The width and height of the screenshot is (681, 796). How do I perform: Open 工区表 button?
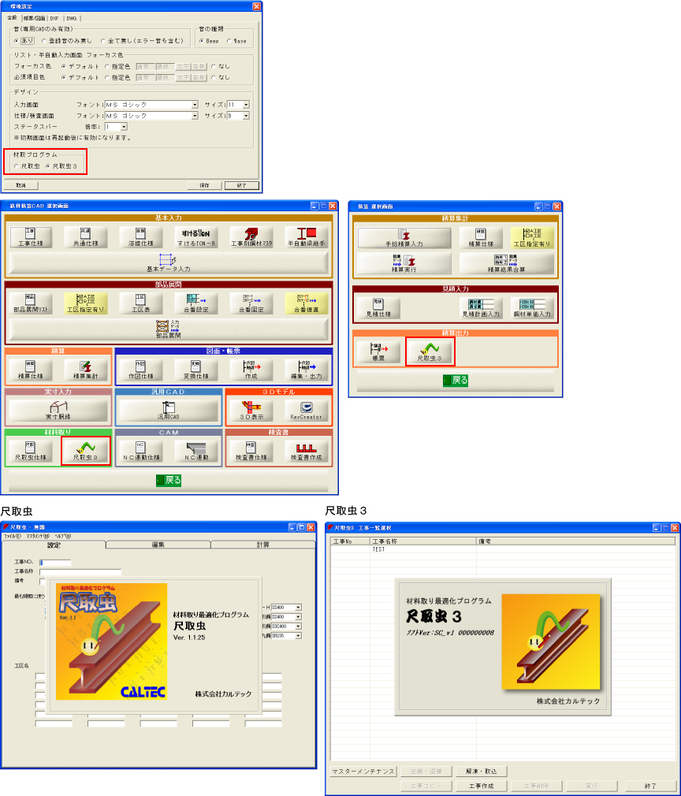tap(140, 303)
